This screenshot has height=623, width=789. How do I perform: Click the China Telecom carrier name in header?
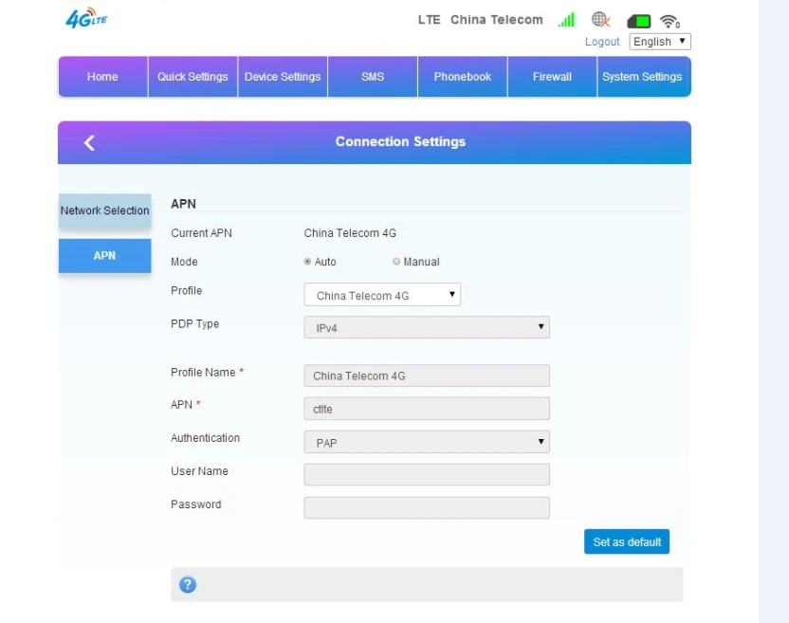tap(497, 20)
